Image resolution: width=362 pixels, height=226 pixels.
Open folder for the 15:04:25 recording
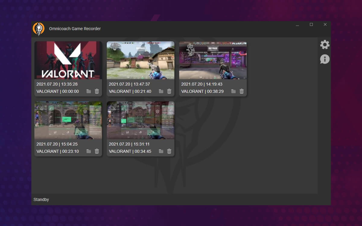tap(89, 151)
